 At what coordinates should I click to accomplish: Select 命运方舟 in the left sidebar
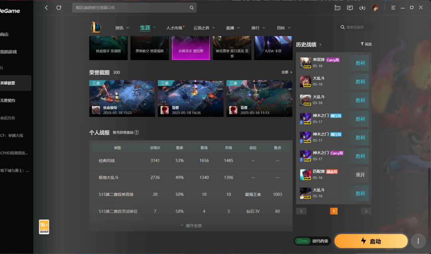point(8,118)
